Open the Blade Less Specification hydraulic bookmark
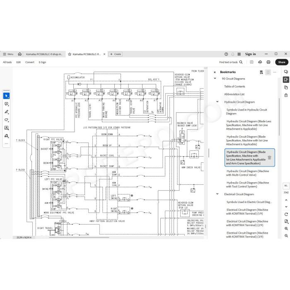Image resolution: width=290 pixels, height=290 pixels. tap(249, 125)
